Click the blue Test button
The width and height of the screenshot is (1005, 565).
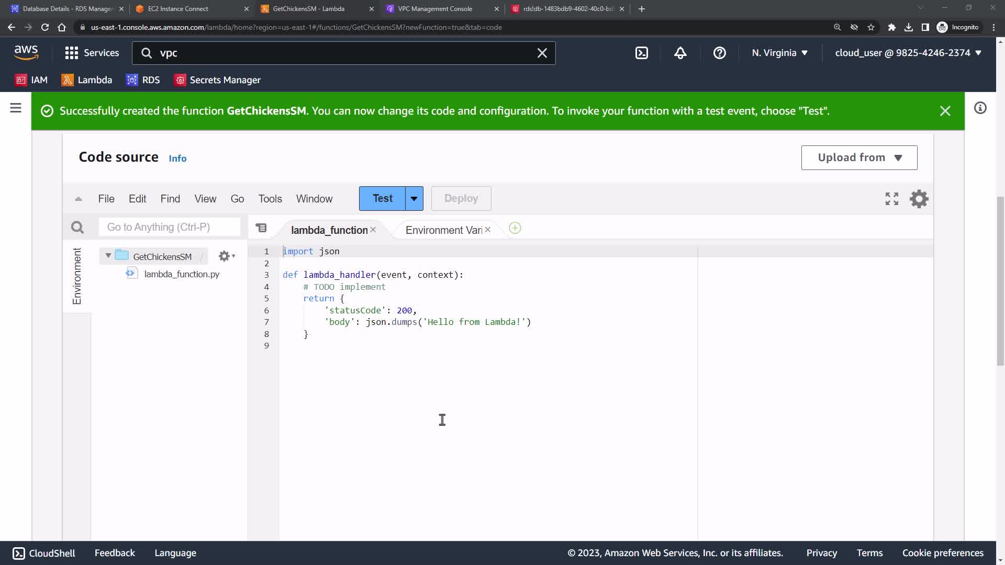pyautogui.click(x=382, y=199)
